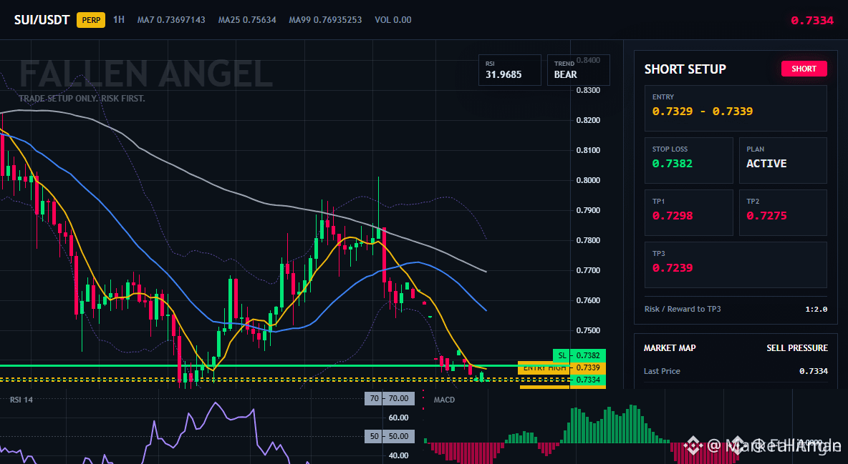
Task: Click the SHORT SETUP heading
Action: (685, 69)
